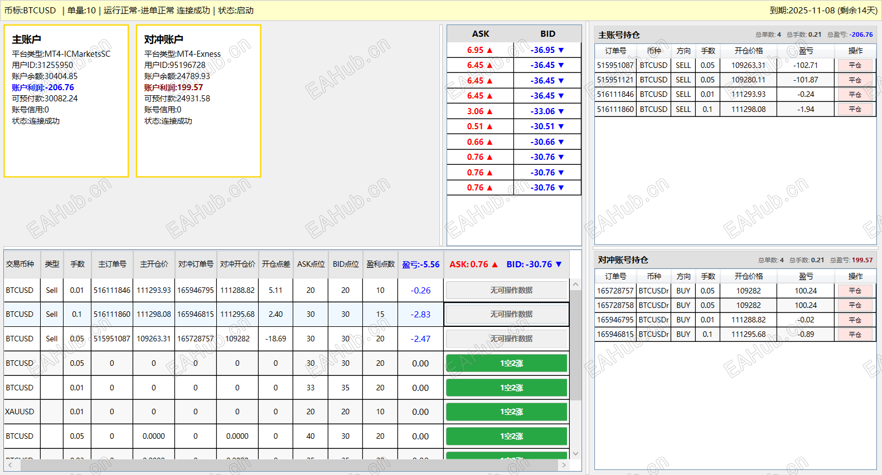Screen dimensions: 882x475
Task: Click scroll-down arrow of trade table scrollbar
Action: click(x=576, y=454)
